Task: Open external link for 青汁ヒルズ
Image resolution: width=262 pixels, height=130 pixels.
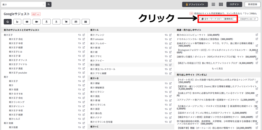Action: point(84,119)
